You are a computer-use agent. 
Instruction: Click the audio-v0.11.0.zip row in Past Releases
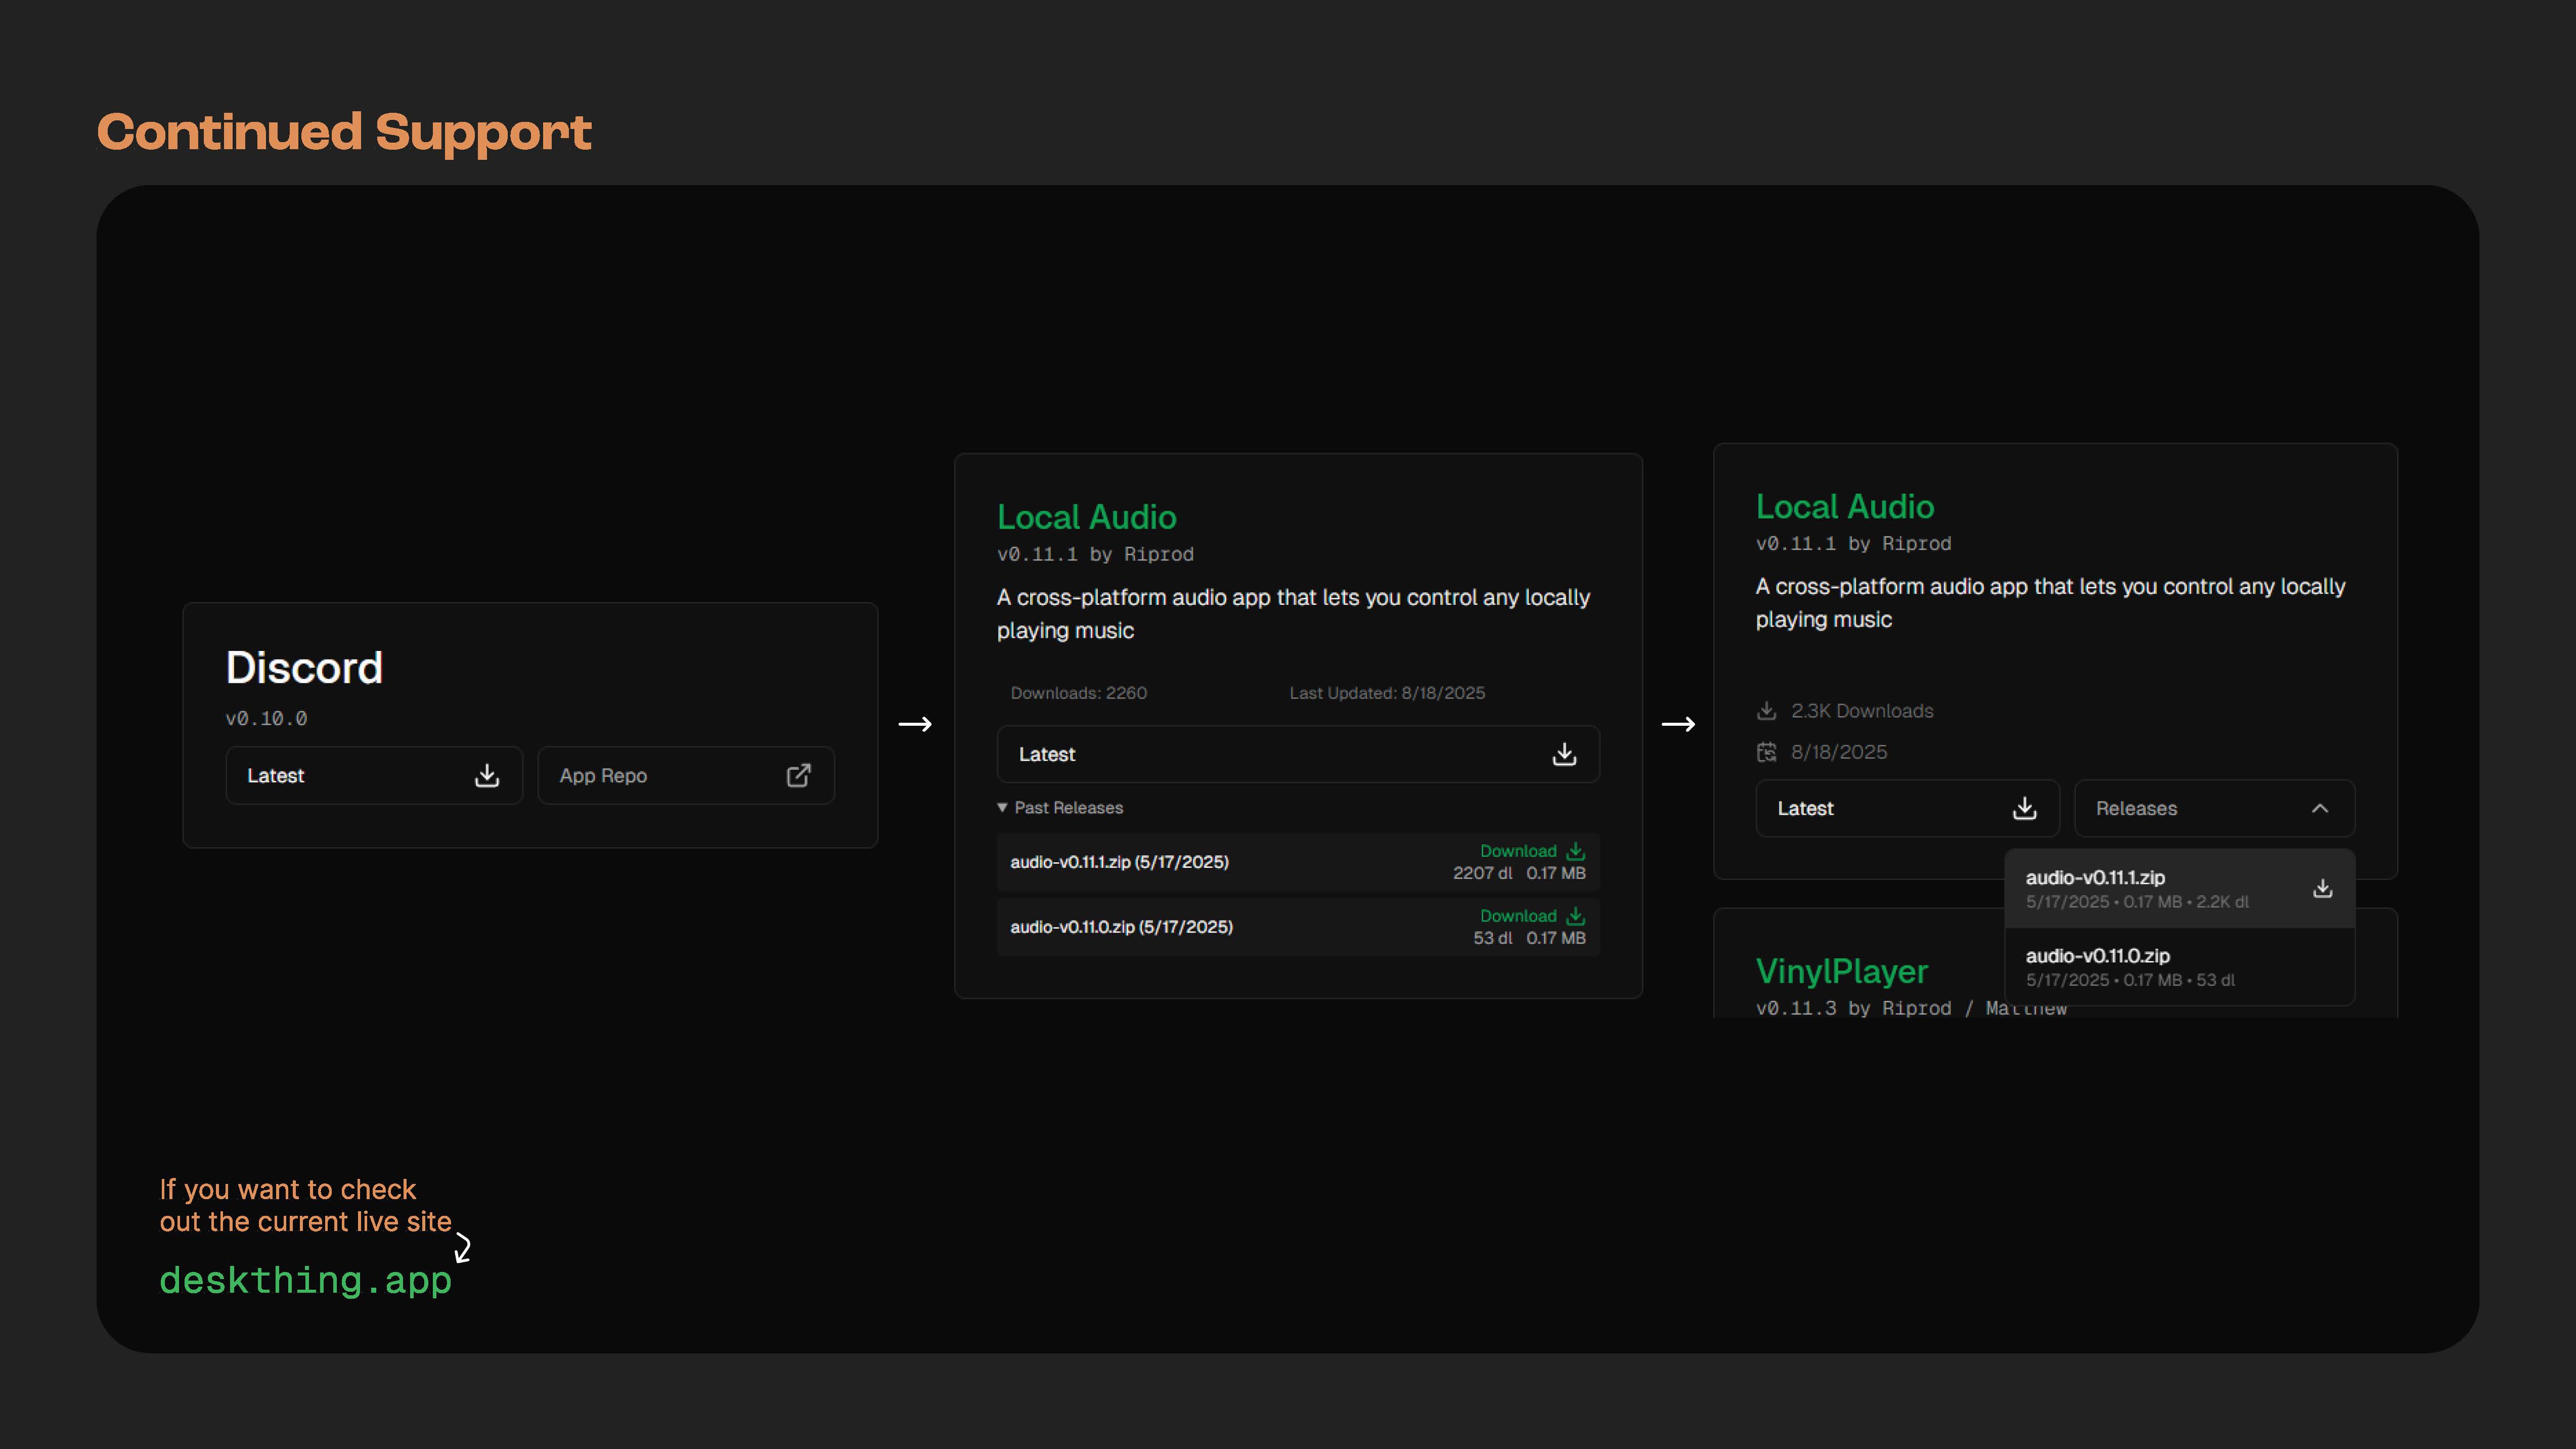pos(1121,927)
